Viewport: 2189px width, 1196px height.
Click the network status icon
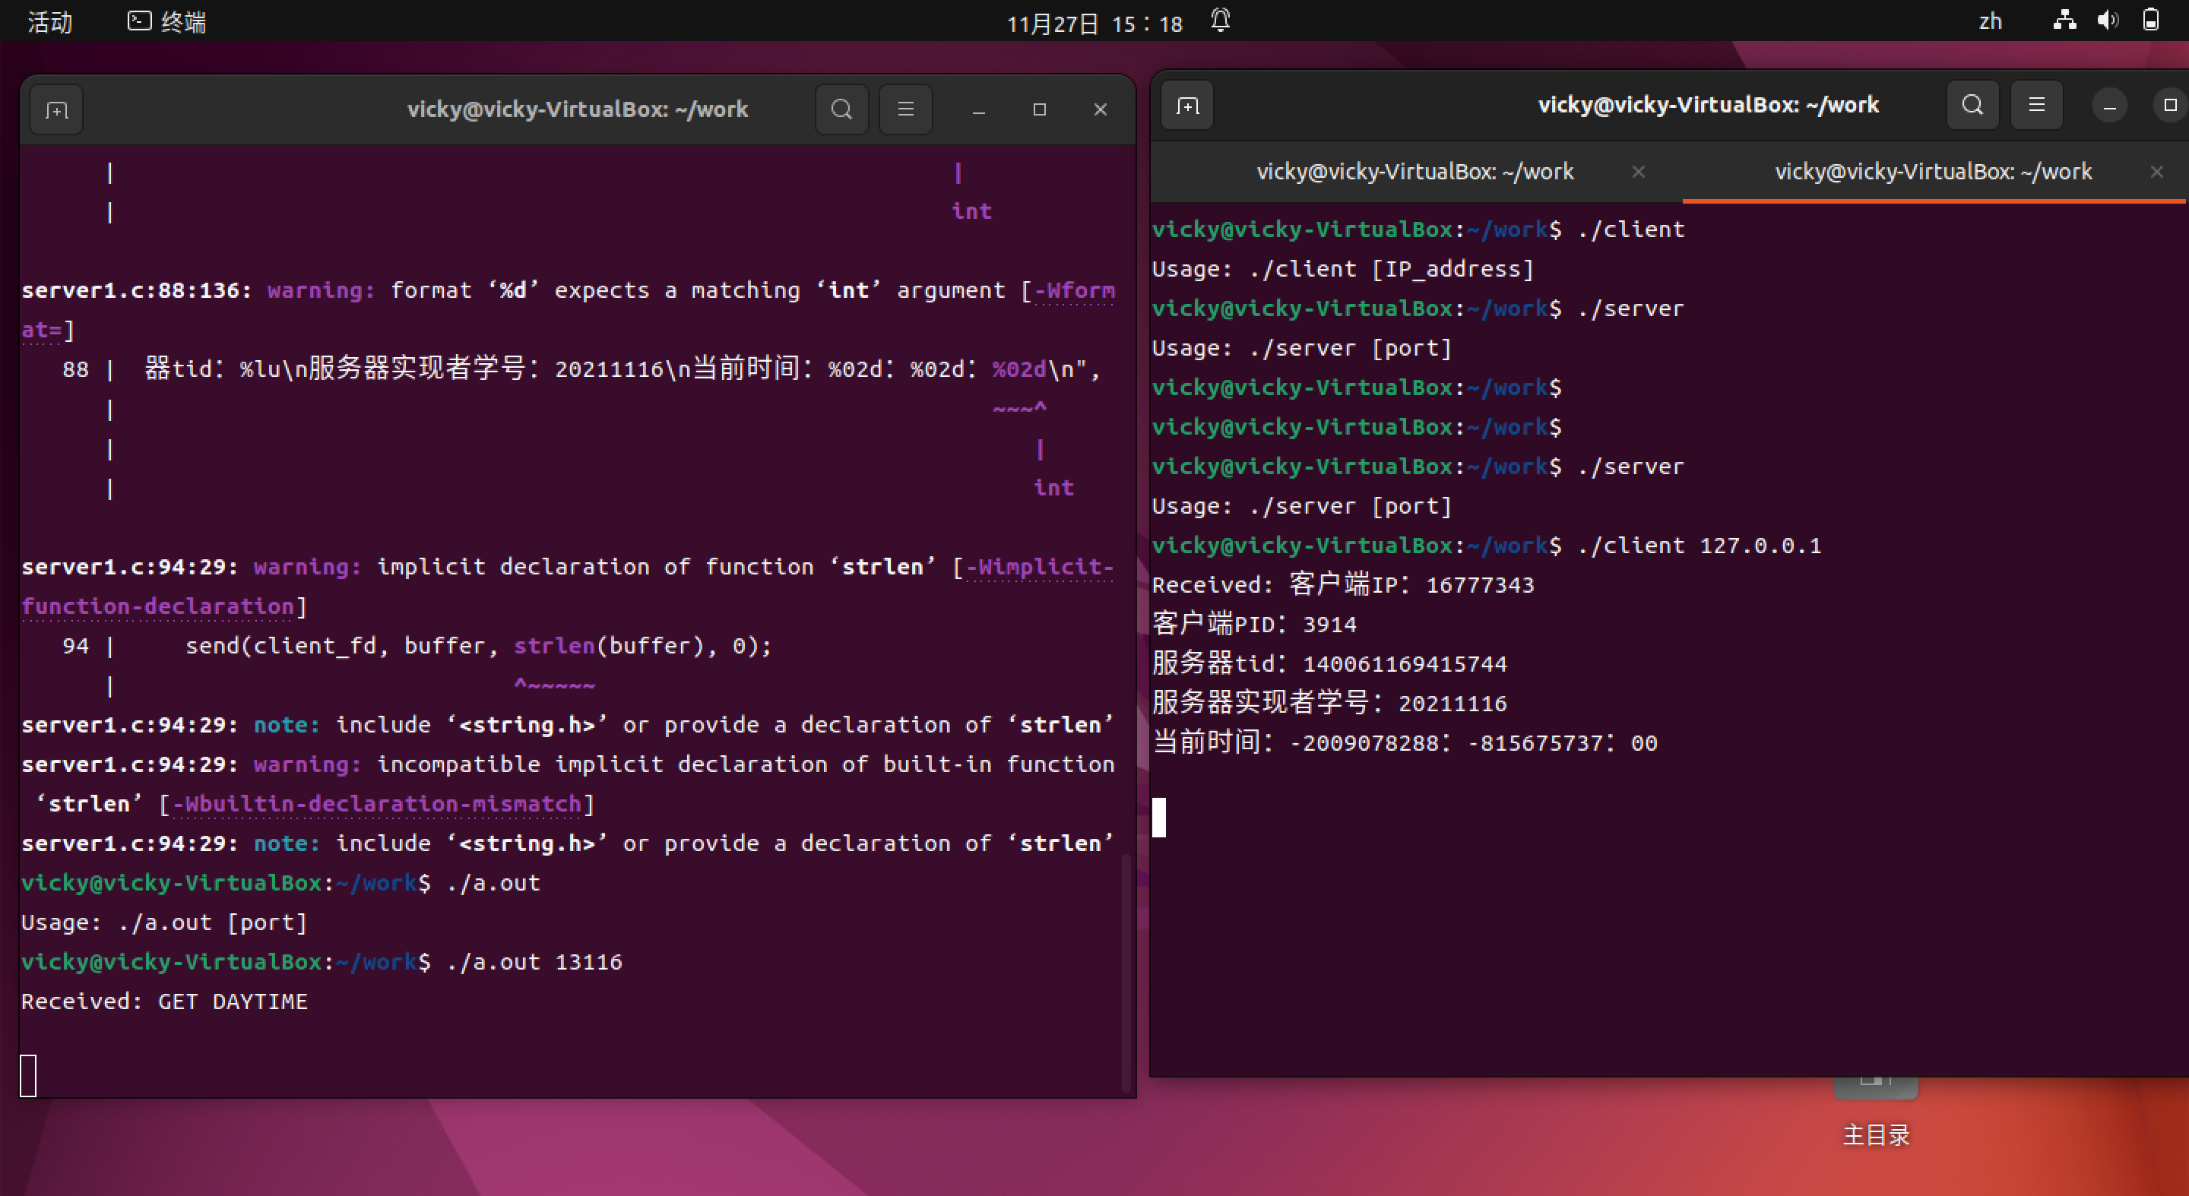pos(2064,21)
